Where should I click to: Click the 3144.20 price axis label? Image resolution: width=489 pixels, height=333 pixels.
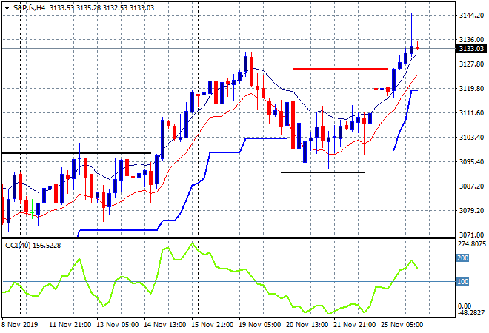coord(471,16)
